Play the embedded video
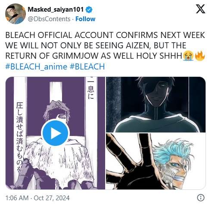 [x=56, y=133]
